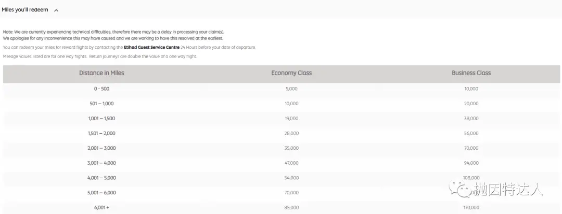Click the Economy Class column header
Screen dimensions: 562x214
291,73
